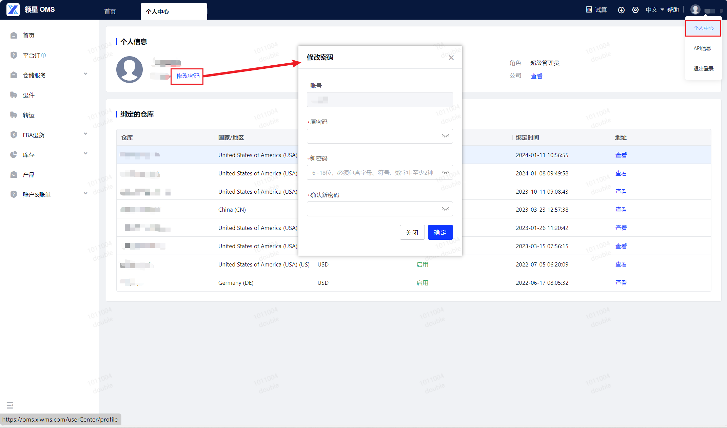The height and width of the screenshot is (428, 727).
Task: View address for 2024-01-11 10:56:55 row
Action: click(621, 155)
